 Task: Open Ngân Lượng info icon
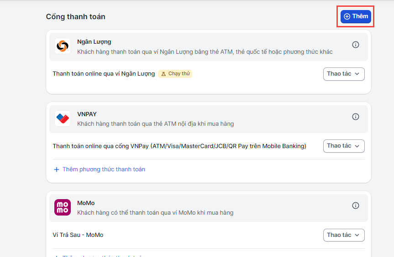click(356, 45)
